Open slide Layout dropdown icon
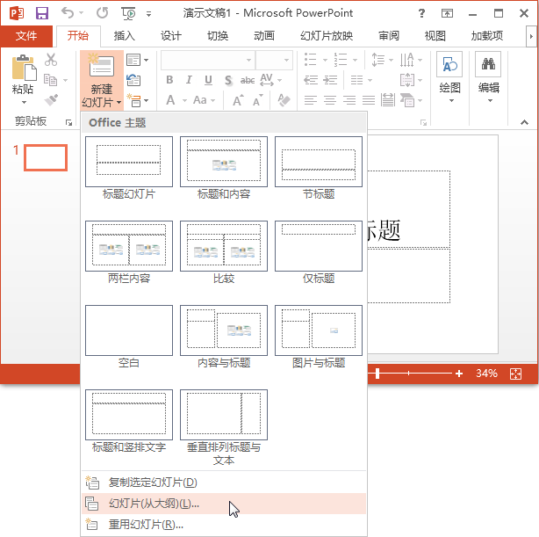This screenshot has width=539, height=537. click(x=137, y=60)
